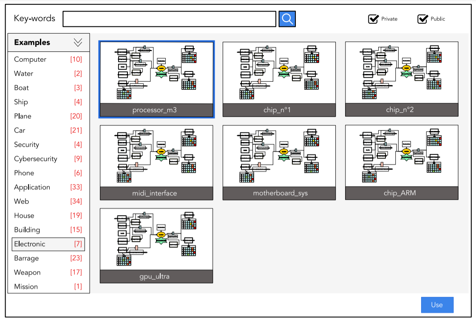This screenshot has width=476, height=321.
Task: Click the Cybersecurity count [9]
Action: pos(78,159)
